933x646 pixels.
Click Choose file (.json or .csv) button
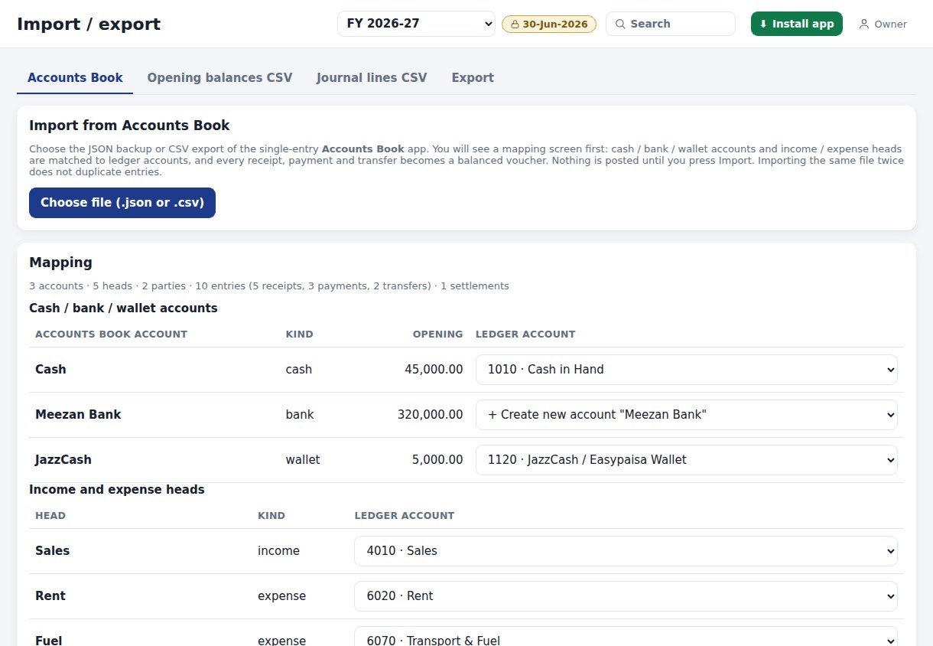point(122,203)
